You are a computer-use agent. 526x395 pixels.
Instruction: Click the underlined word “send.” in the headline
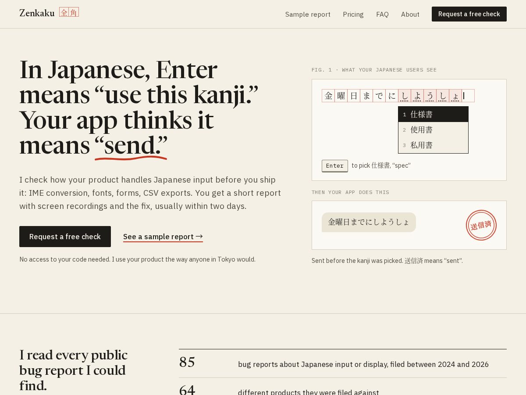(x=131, y=145)
